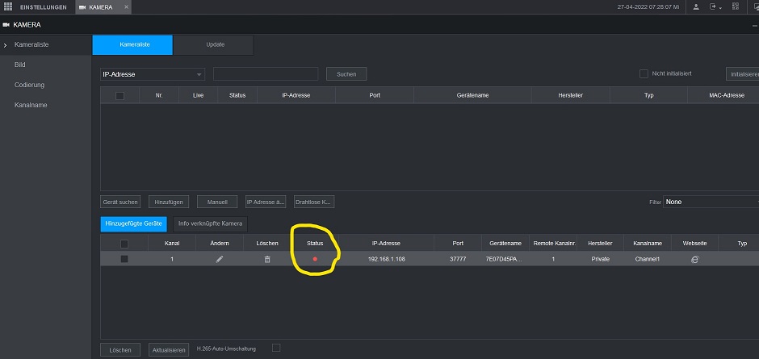
Task: Open the IP-Adresse search type dropdown
Action: [153, 74]
